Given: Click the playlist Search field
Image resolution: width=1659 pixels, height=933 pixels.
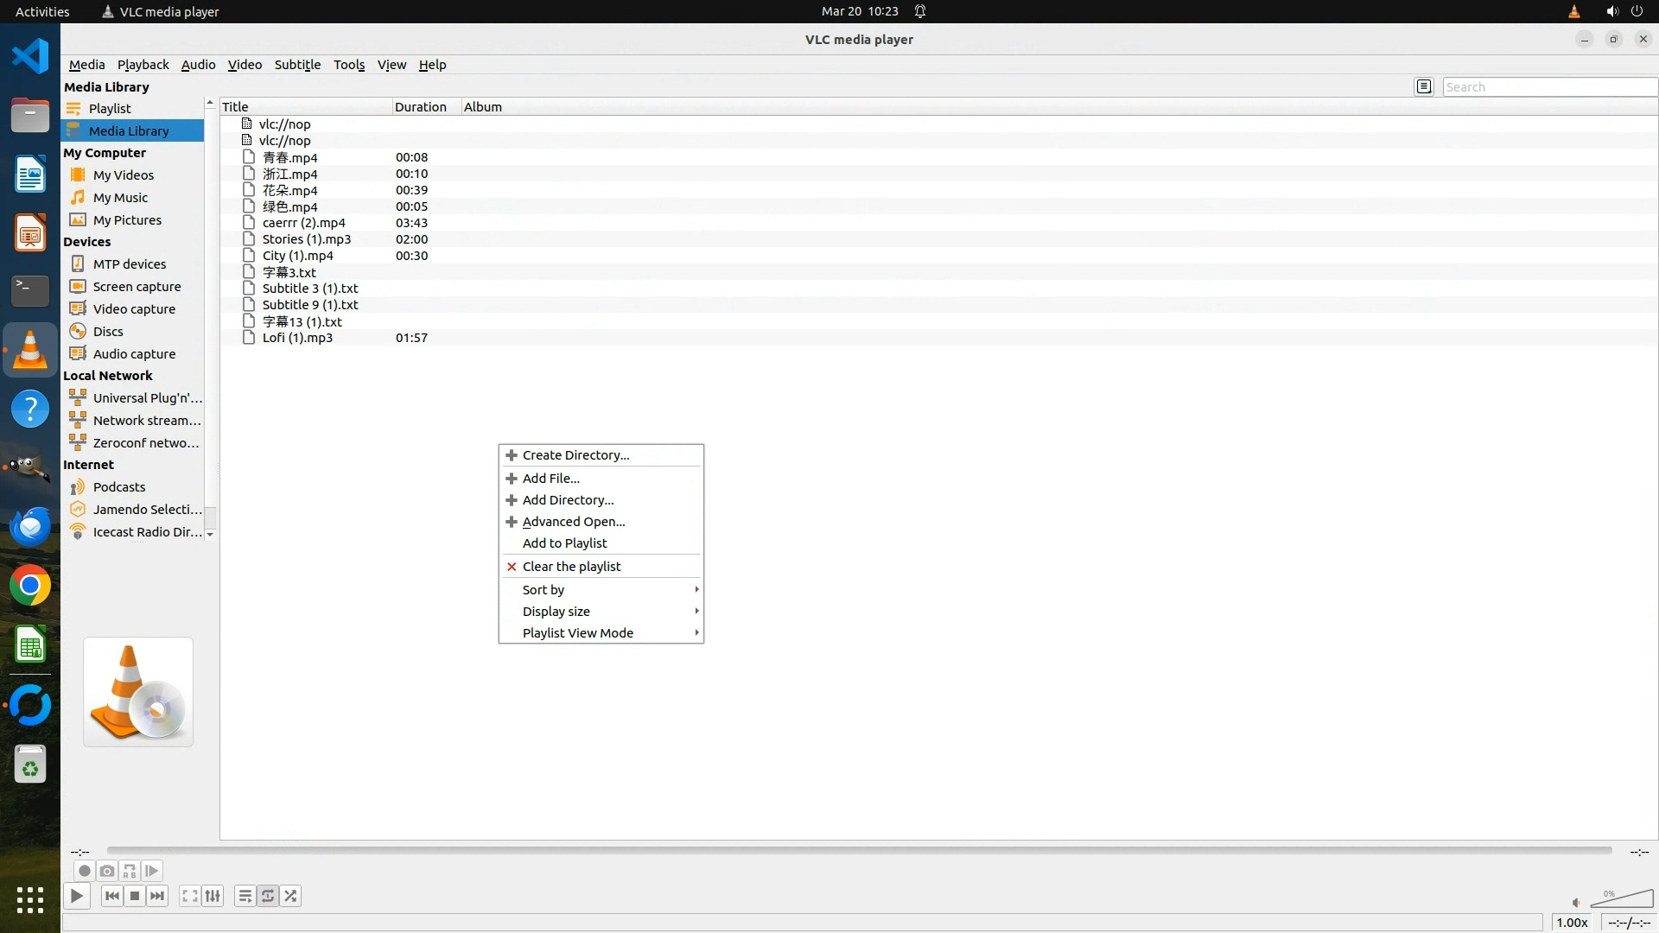Looking at the screenshot, I should pos(1548,86).
